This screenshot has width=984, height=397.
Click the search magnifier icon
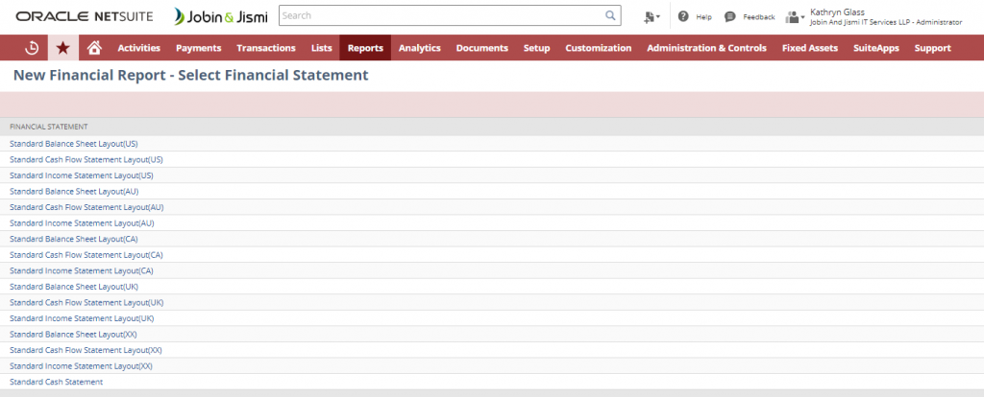tap(610, 16)
